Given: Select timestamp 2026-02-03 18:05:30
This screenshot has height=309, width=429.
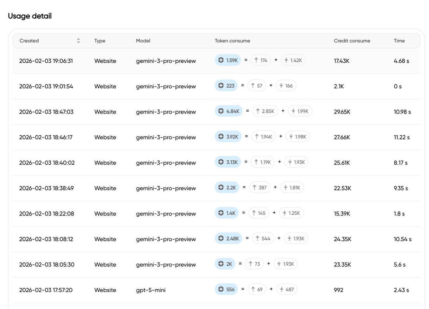Looking at the screenshot, I should click(47, 265).
